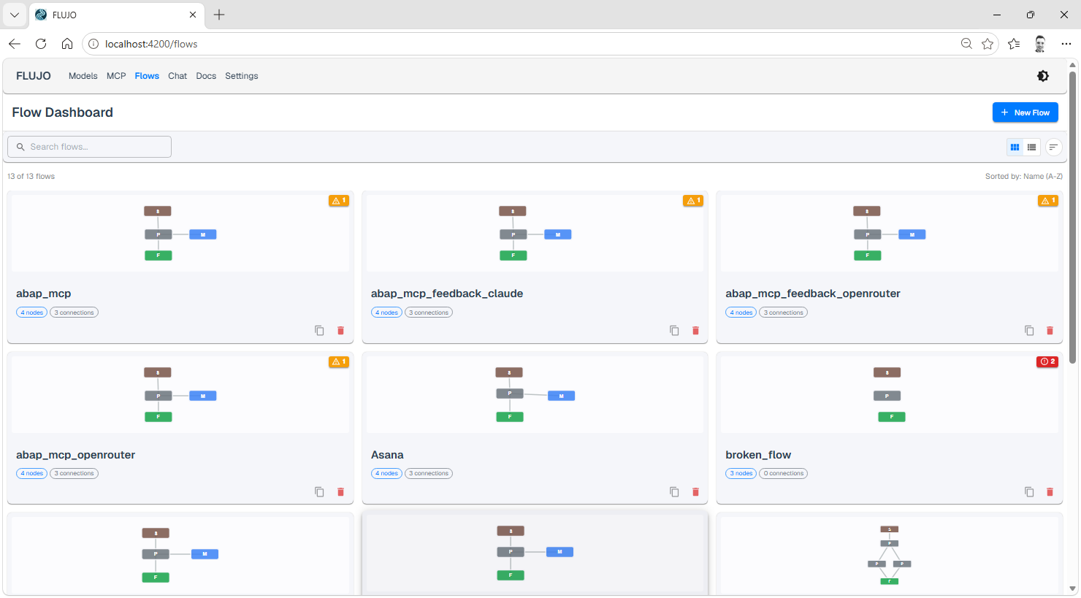Click the 4 nodes chip on abap_mcp
The image size is (1081, 598).
point(31,313)
